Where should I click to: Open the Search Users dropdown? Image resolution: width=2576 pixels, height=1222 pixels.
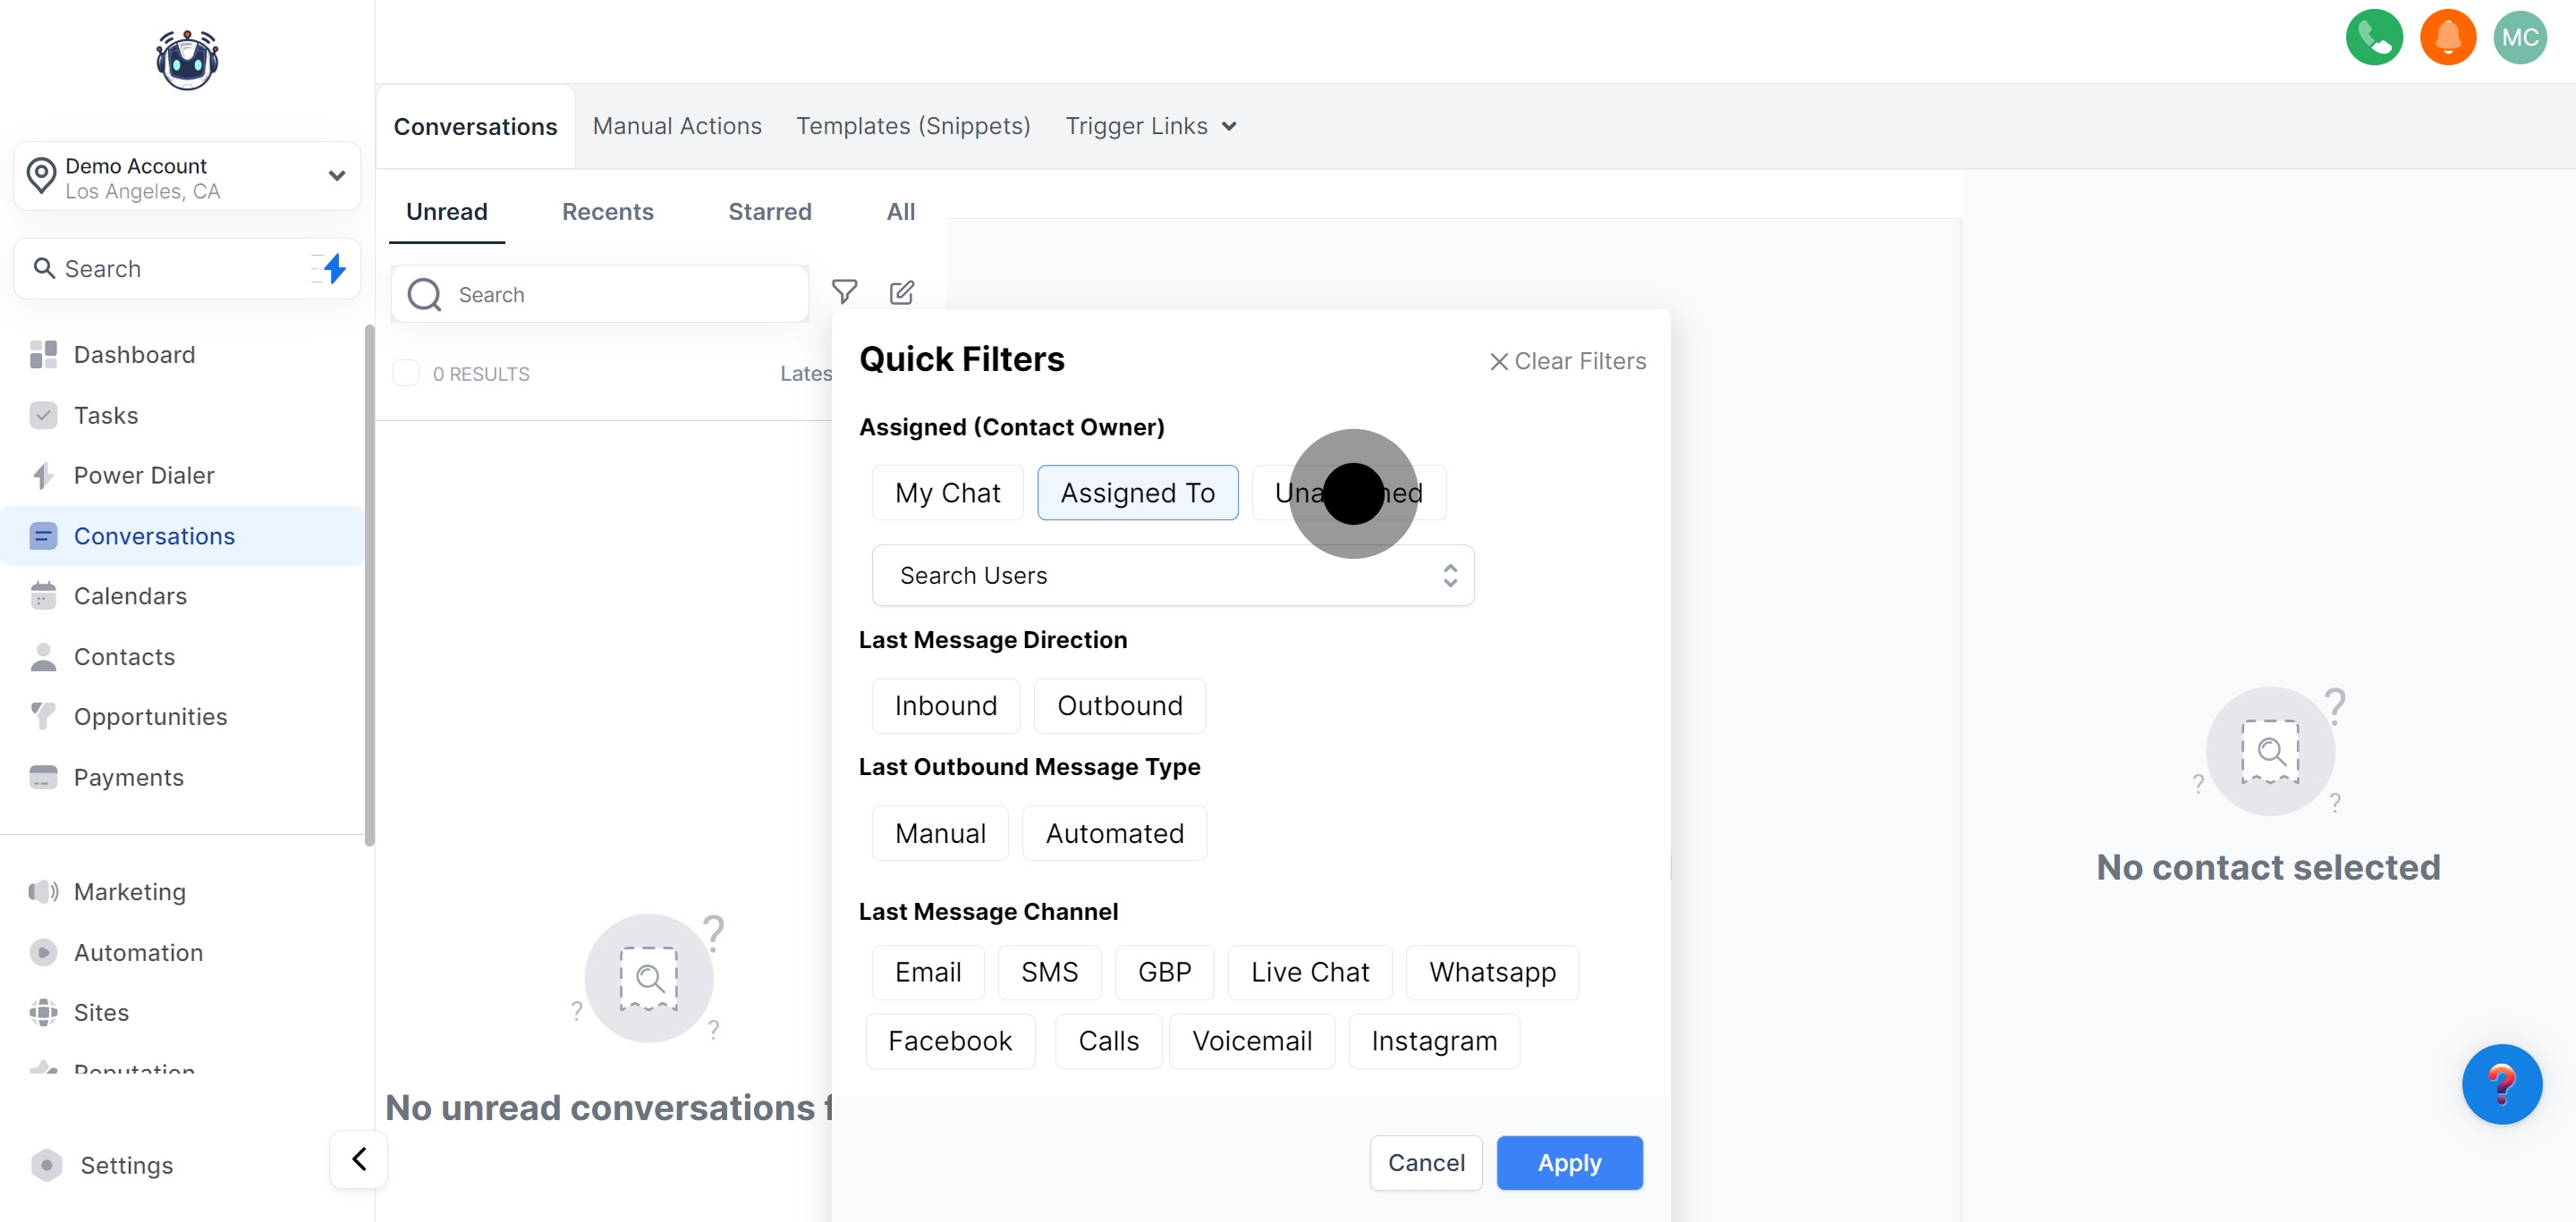[1172, 576]
